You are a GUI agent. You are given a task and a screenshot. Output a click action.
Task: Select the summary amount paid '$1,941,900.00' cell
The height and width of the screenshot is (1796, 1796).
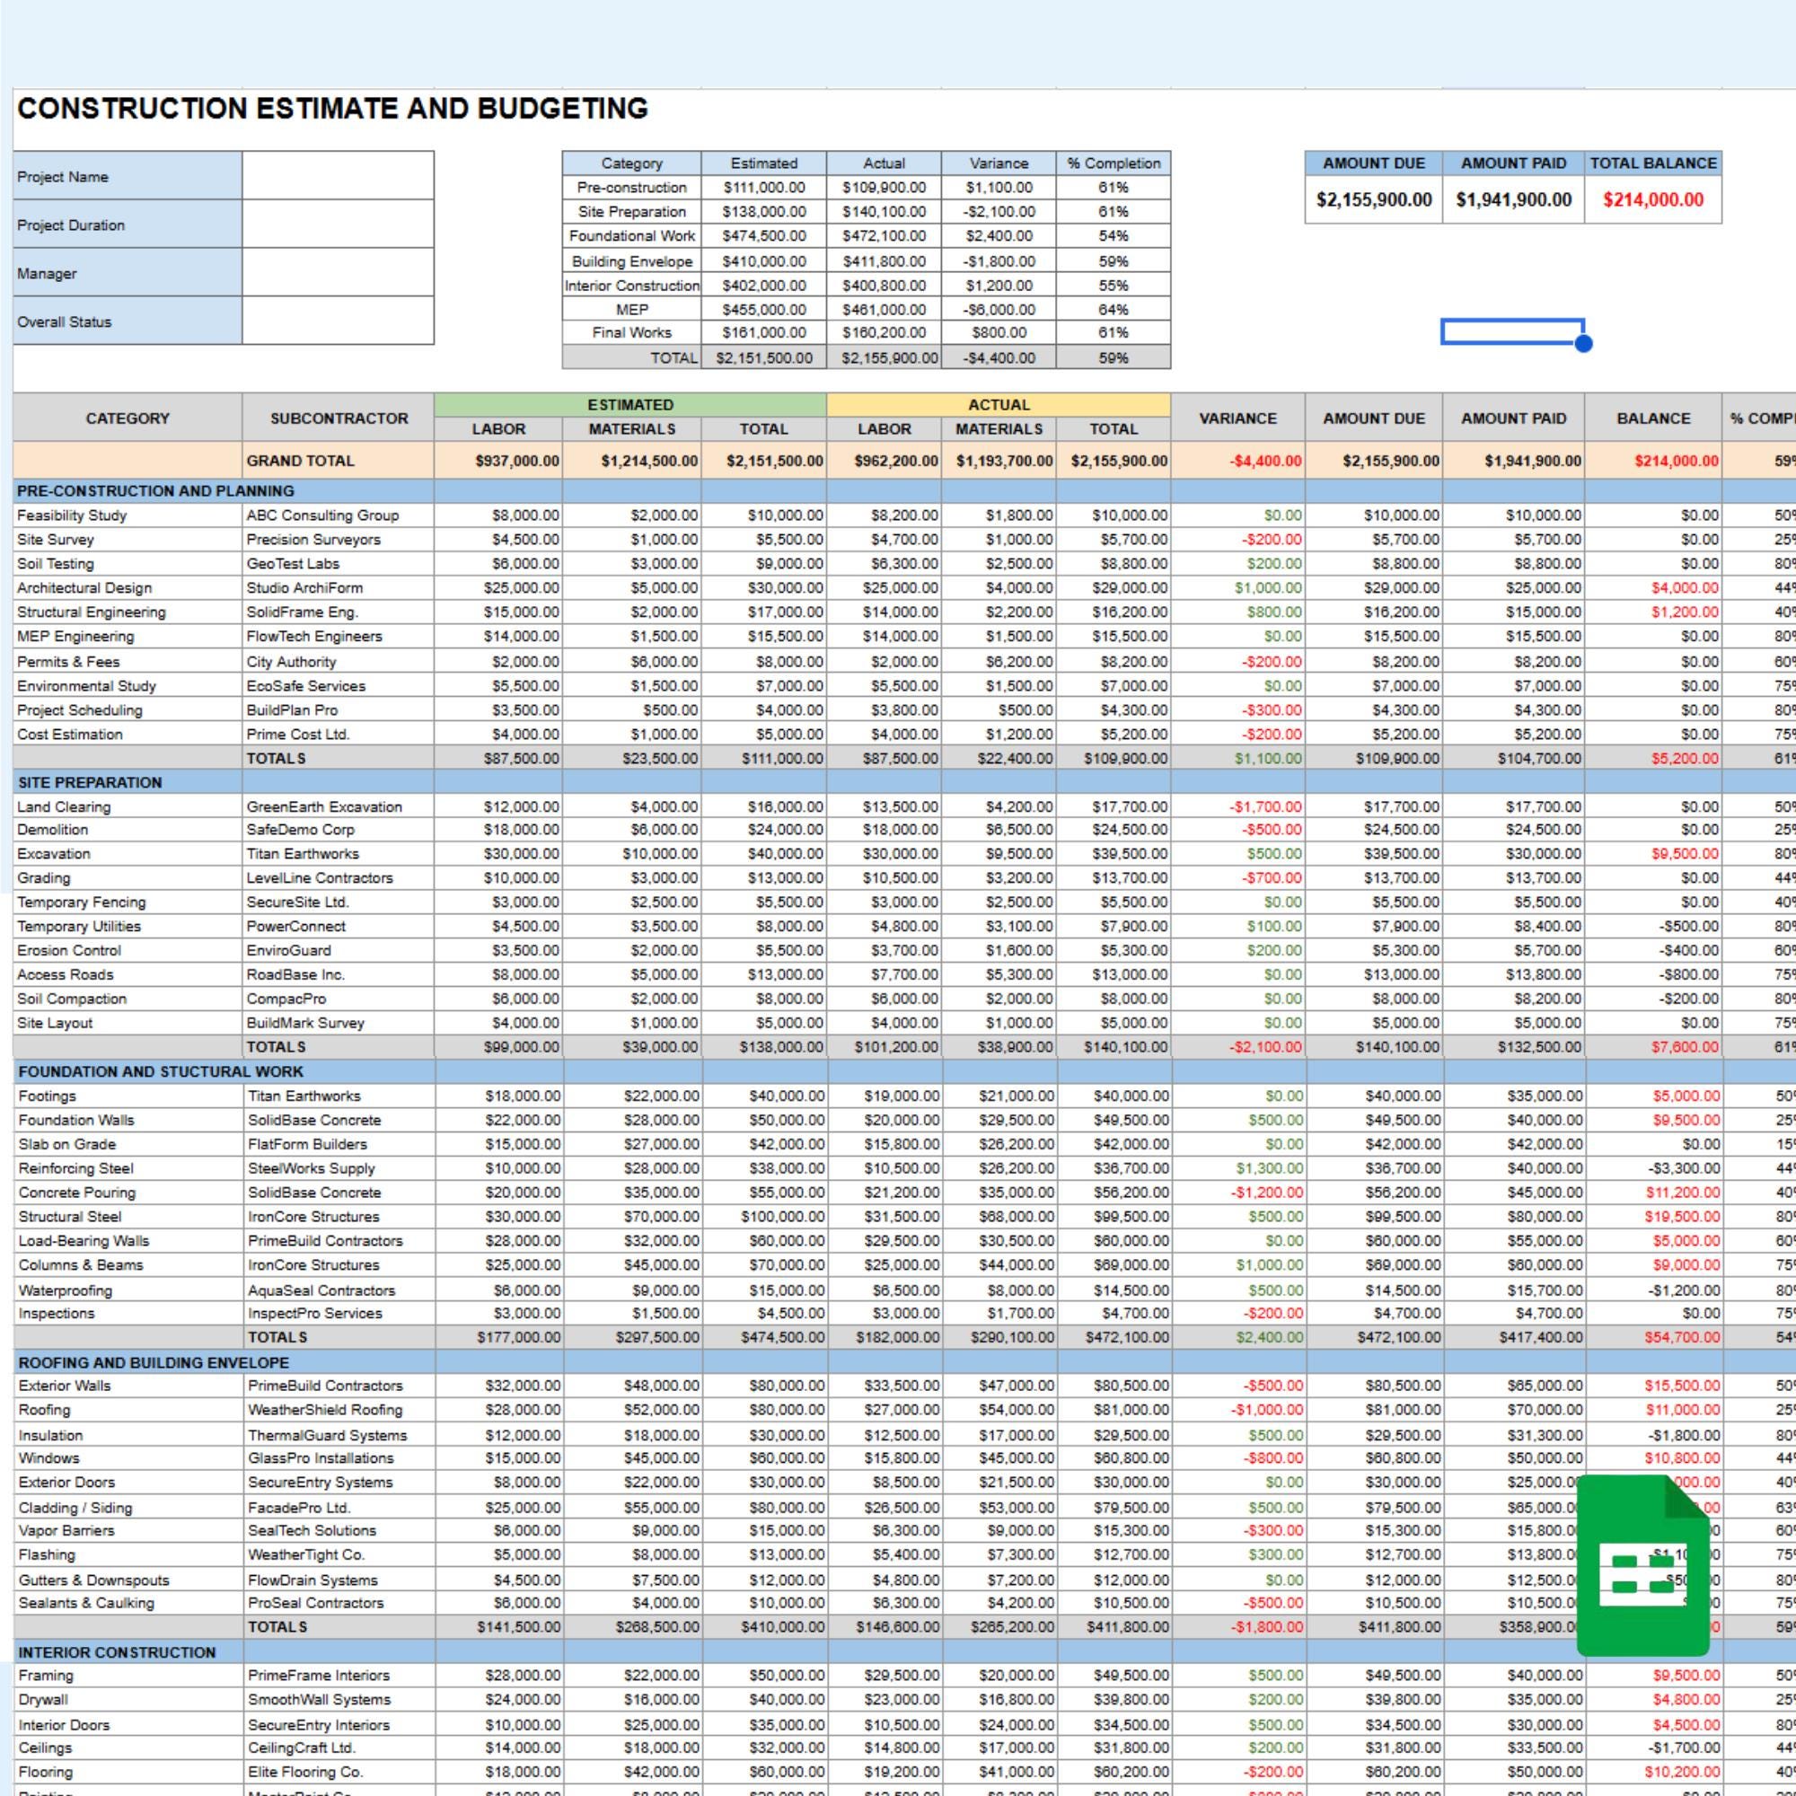tap(1513, 200)
